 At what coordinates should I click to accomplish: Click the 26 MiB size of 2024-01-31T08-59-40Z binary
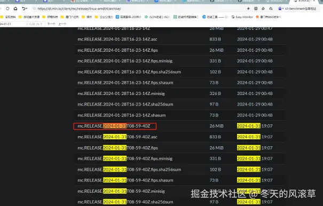point(217,126)
